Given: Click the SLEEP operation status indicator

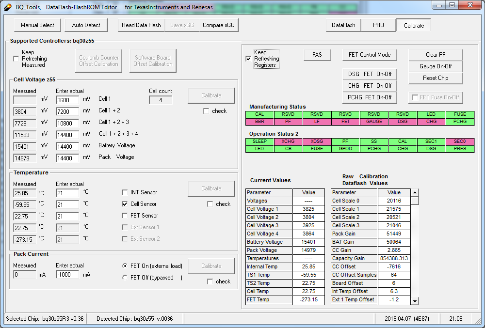Looking at the screenshot, I should point(259,141).
